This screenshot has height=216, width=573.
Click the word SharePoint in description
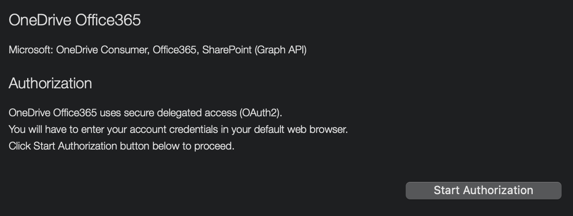[227, 50]
